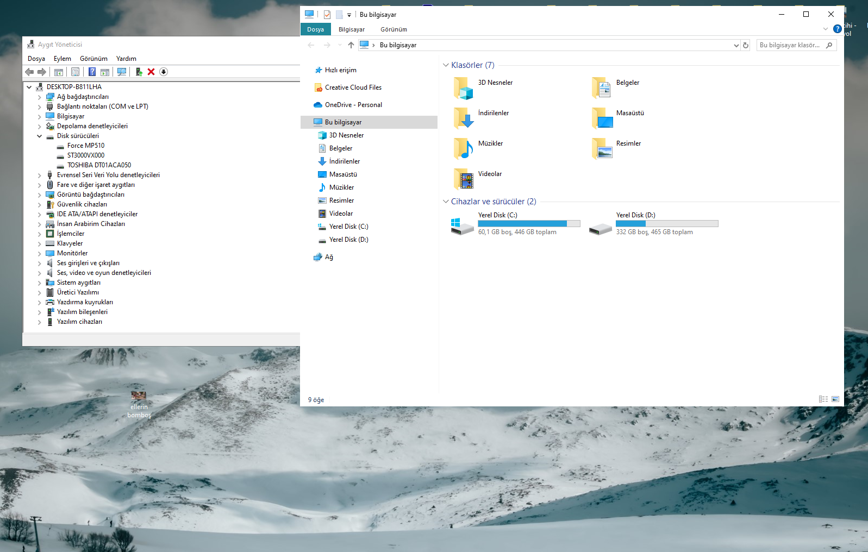Open Properties icon in Aygıt Yöneticisi toolbar
The width and height of the screenshot is (868, 552).
[76, 72]
